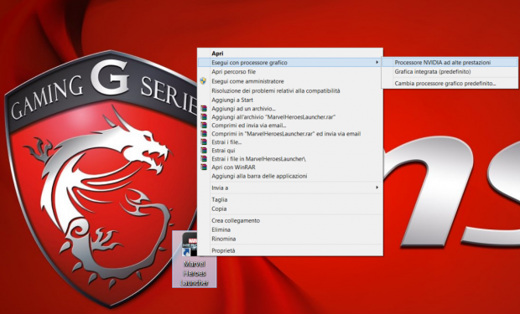The height and width of the screenshot is (314, 520).
Task: Select Estrai i file...
Action: pos(290,142)
